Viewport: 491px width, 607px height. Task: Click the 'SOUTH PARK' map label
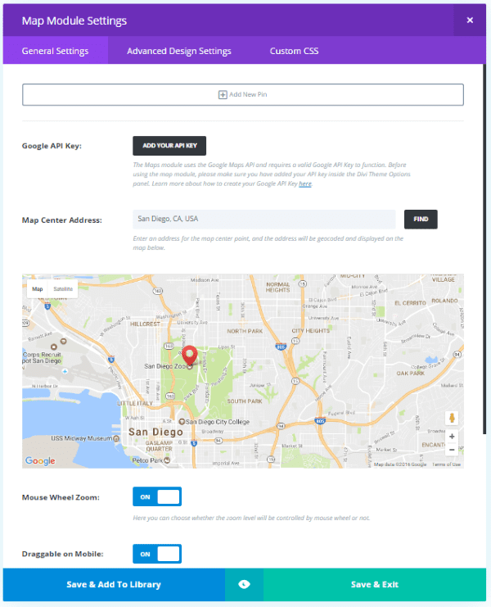pyautogui.click(x=245, y=401)
